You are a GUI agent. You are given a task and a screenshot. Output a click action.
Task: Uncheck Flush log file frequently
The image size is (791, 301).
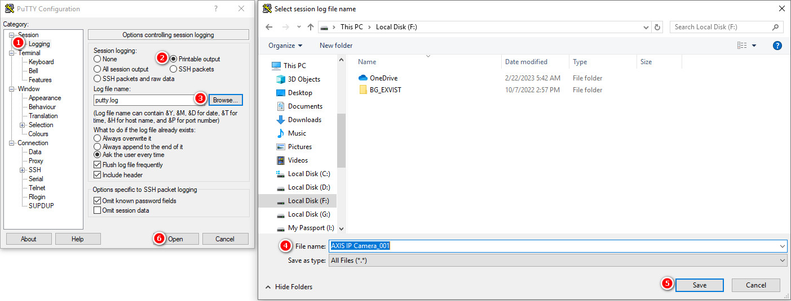tap(98, 165)
